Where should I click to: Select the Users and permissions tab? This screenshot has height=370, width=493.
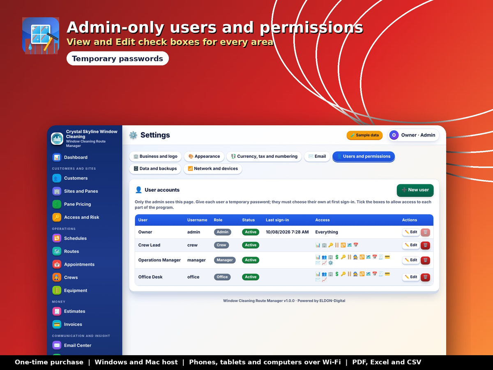click(x=364, y=157)
